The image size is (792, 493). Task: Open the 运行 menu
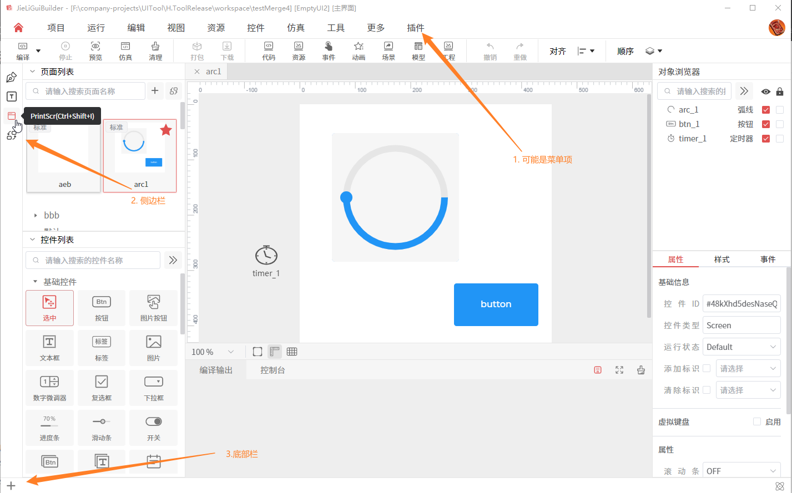96,28
